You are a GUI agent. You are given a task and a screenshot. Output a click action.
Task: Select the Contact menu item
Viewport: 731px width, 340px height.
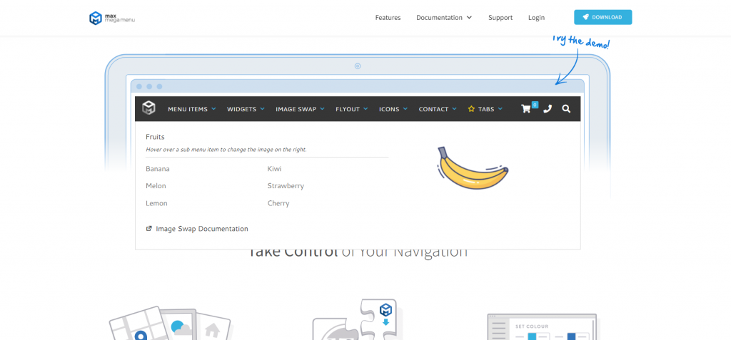tap(437, 109)
